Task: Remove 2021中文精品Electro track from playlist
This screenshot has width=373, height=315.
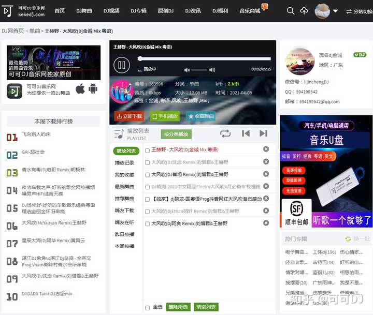Action: [266, 186]
